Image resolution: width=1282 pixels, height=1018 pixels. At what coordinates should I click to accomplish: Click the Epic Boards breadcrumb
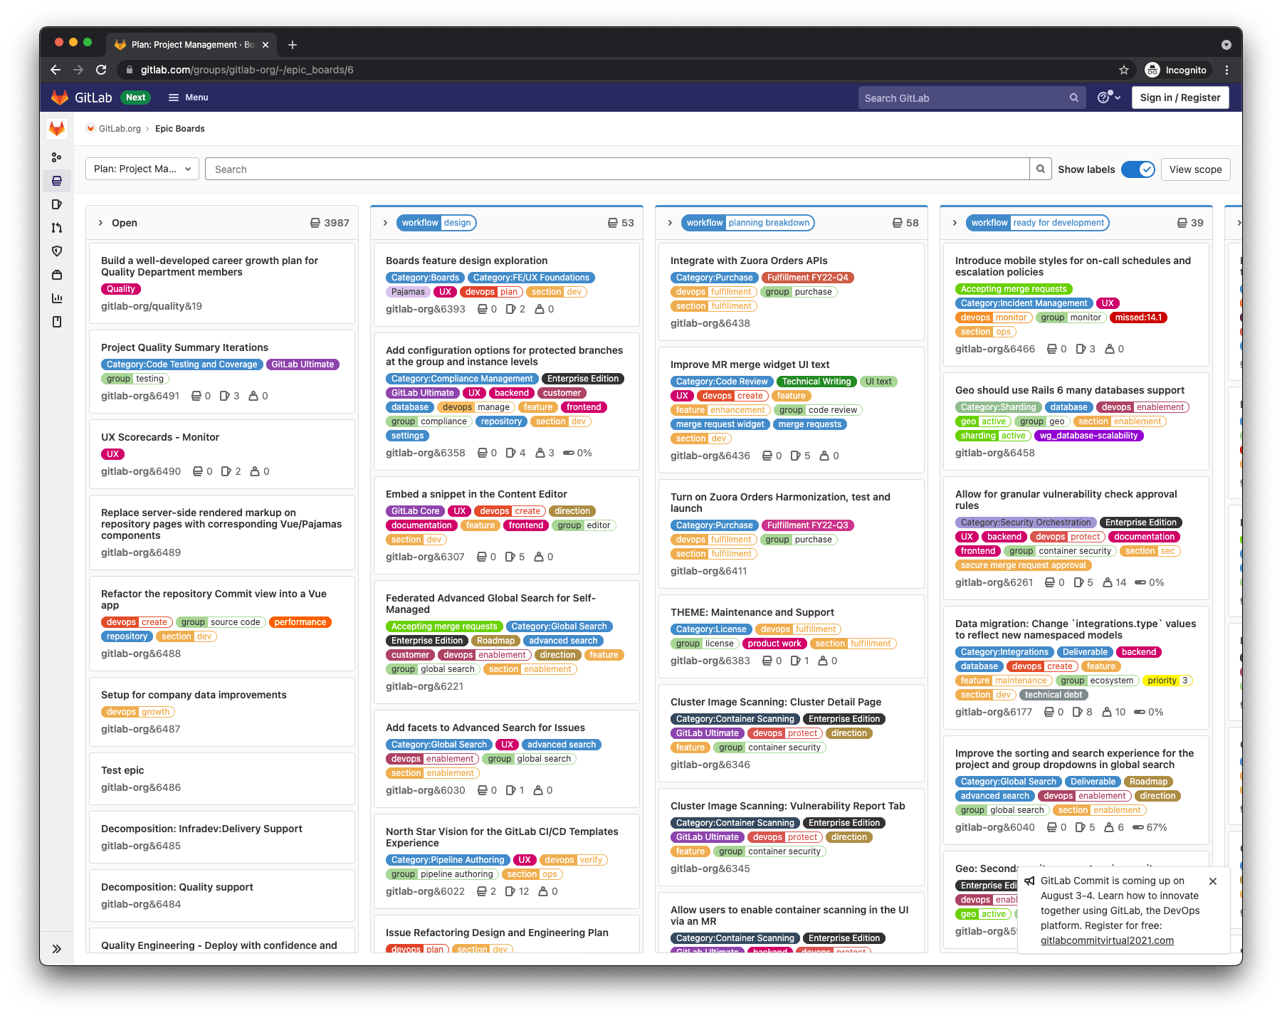point(180,129)
